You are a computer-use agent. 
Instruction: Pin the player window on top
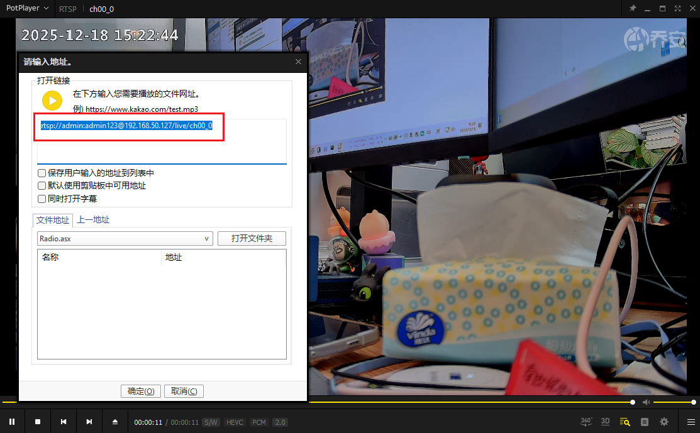(633, 9)
